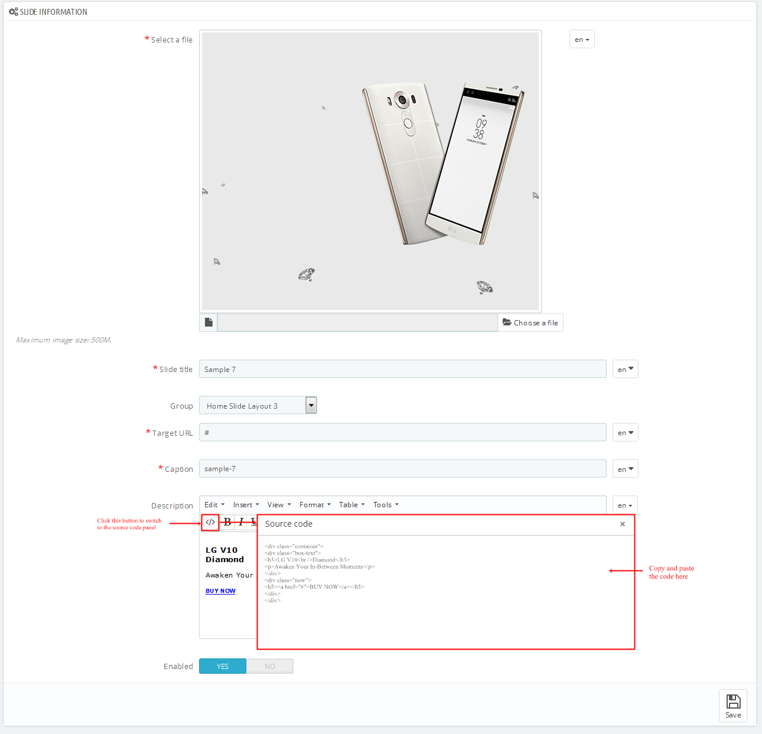Click the Source code dialog title
This screenshot has width=762, height=734.
click(289, 524)
